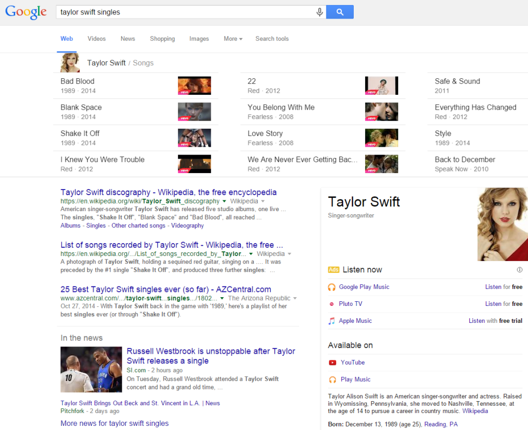Viewport: 528px width, 430px height.
Task: Switch to the Videos tab
Action: point(96,39)
